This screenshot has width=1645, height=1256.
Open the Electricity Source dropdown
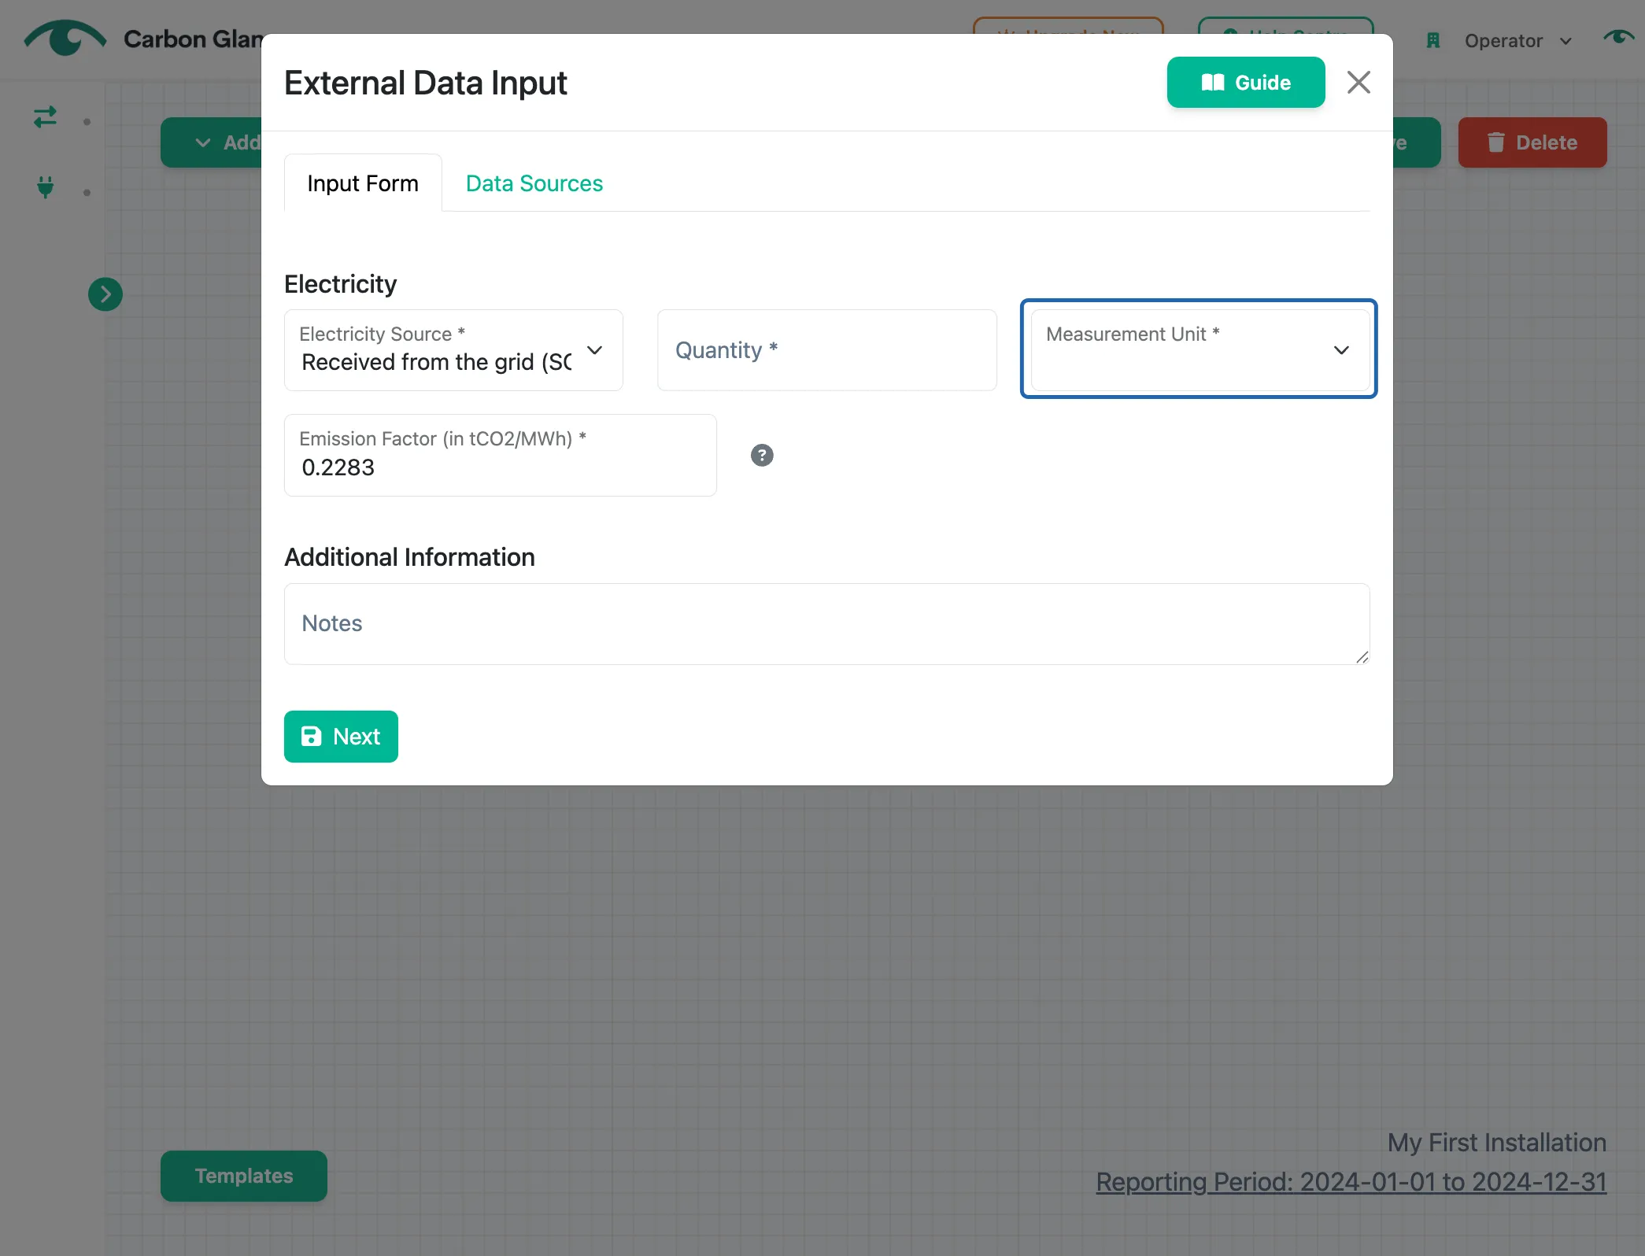[x=453, y=350]
